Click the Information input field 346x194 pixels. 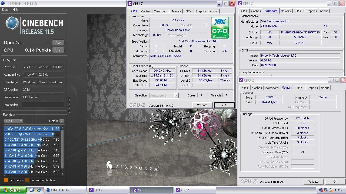(43, 105)
